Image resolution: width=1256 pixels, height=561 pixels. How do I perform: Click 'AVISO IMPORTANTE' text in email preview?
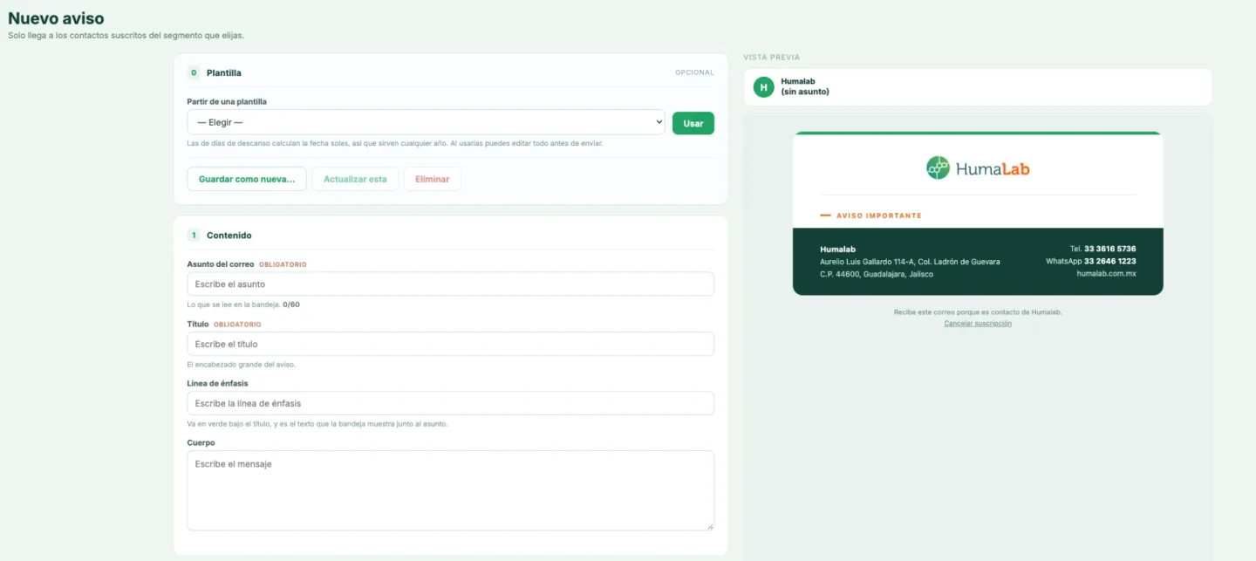879,216
